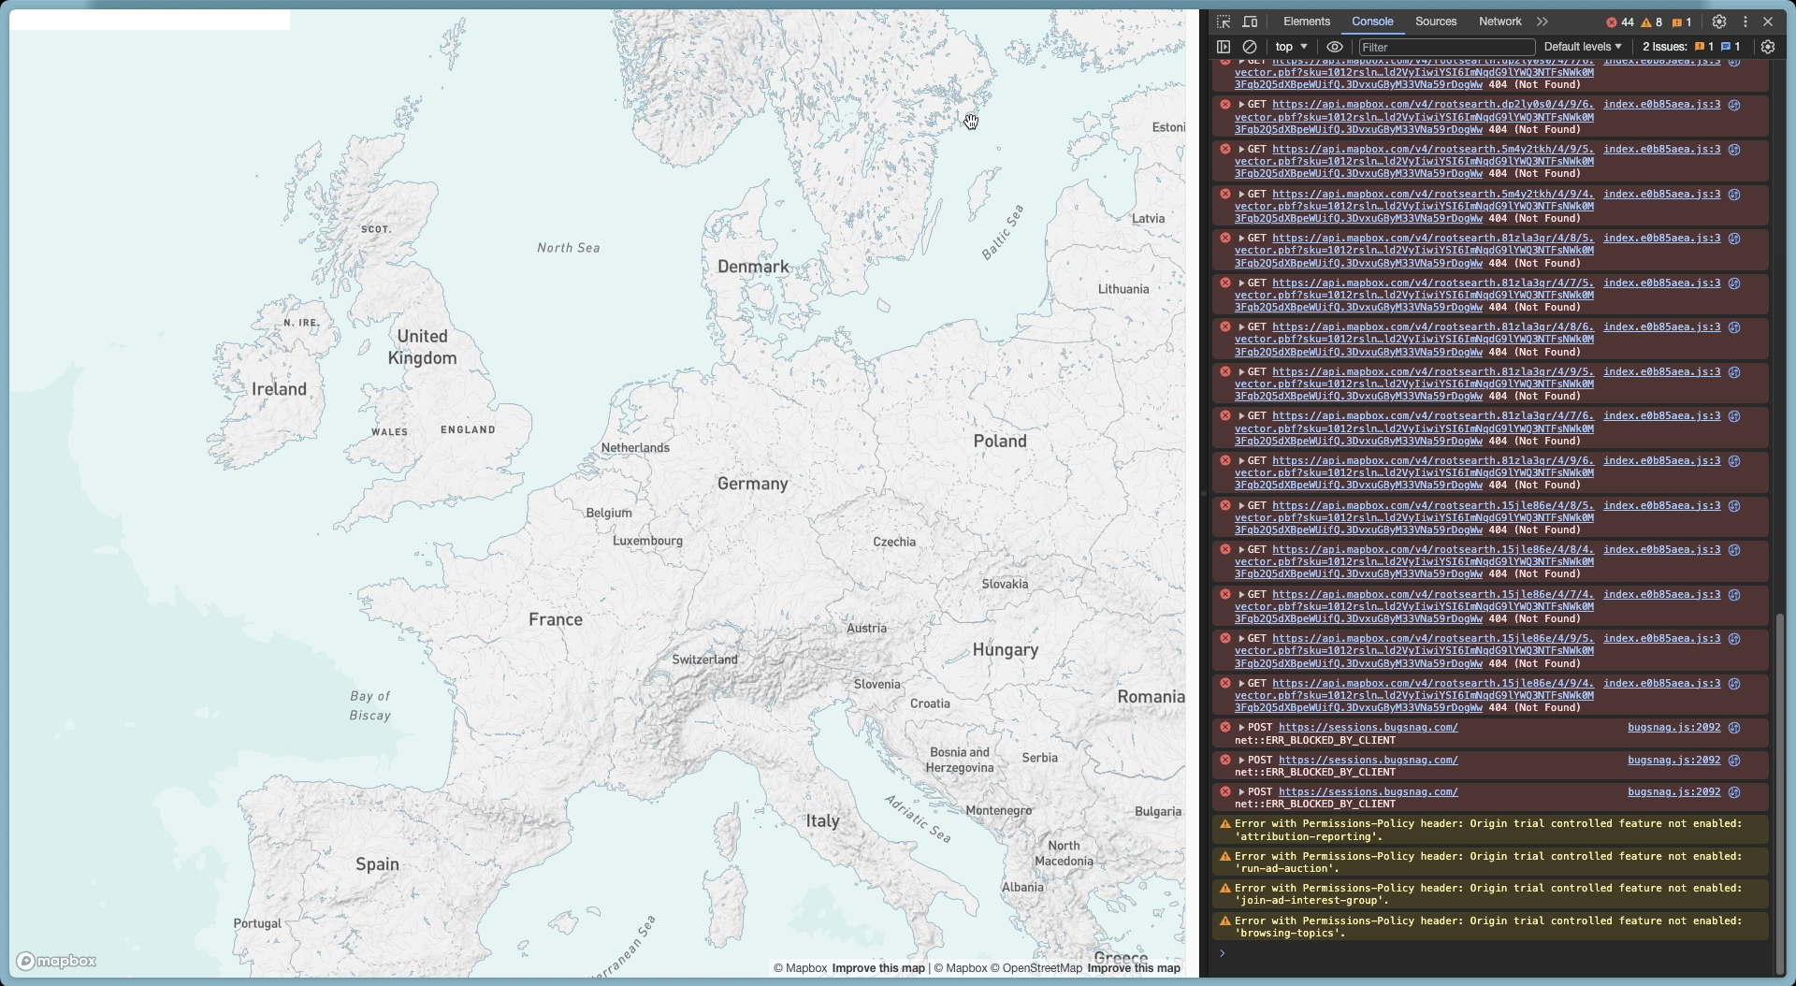Click AI explain icon on 15jle86e/4/8/4 row

tap(1734, 550)
